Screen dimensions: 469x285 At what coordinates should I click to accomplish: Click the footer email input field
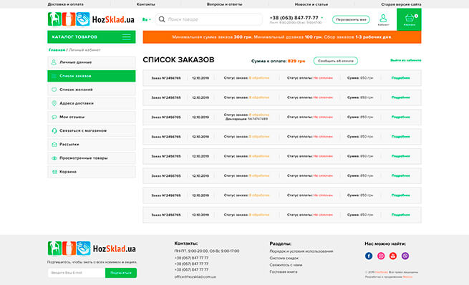(77, 273)
